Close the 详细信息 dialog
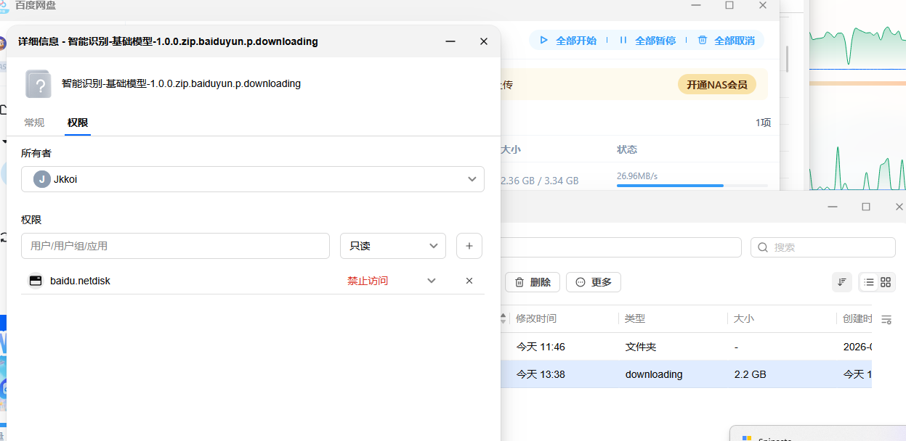Screen dimensions: 906x441 (484, 41)
